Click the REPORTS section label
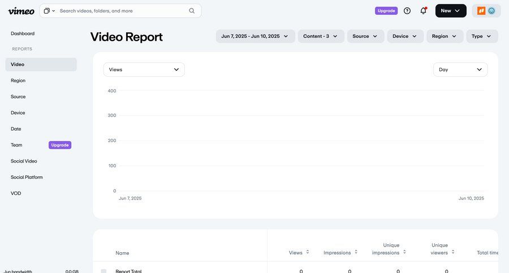This screenshot has width=509, height=273. point(22,49)
